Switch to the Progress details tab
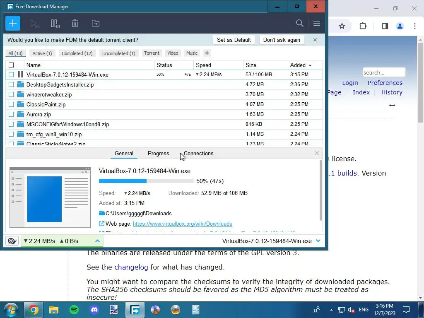Image resolution: width=424 pixels, height=318 pixels. 159,153
